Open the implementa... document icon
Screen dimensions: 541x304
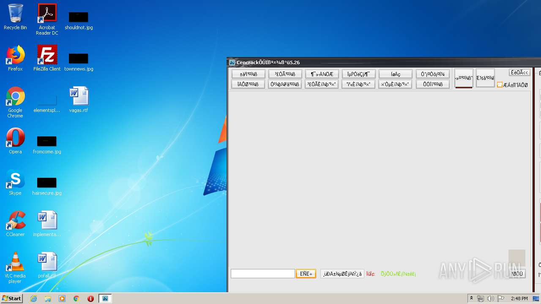click(x=47, y=224)
